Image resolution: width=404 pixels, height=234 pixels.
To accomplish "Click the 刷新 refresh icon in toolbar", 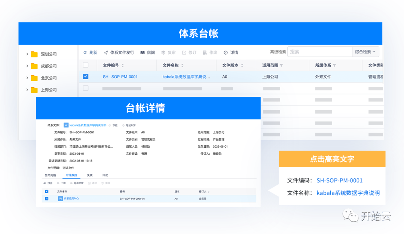I will tap(85, 53).
